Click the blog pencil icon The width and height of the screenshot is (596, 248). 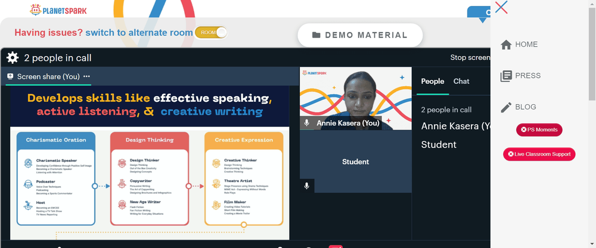pyautogui.click(x=506, y=107)
